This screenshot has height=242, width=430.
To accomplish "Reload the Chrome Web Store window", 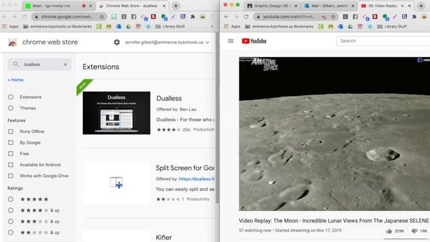I will point(24,17).
